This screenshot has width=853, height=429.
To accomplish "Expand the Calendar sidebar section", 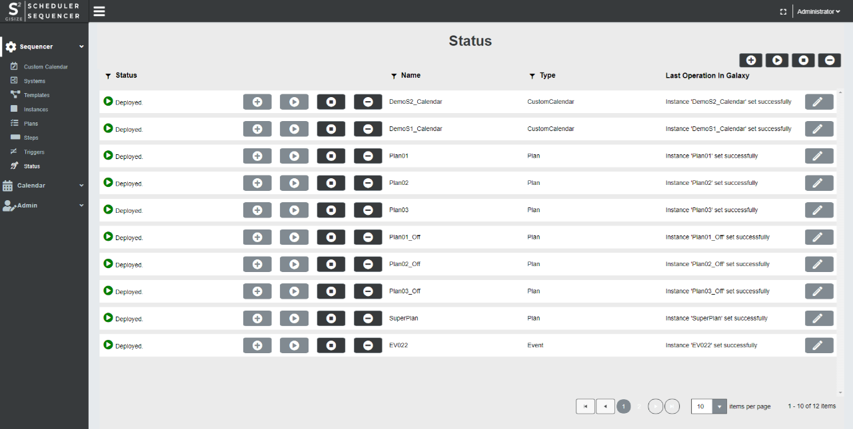I will (44, 186).
